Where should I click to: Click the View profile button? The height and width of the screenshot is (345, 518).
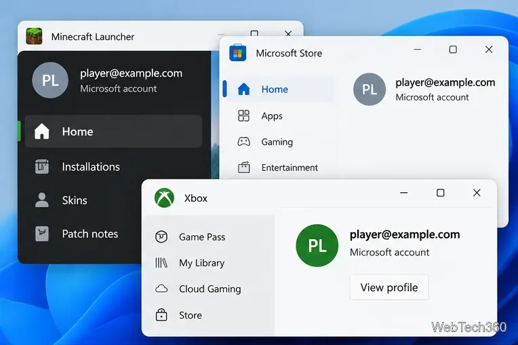pyautogui.click(x=388, y=287)
